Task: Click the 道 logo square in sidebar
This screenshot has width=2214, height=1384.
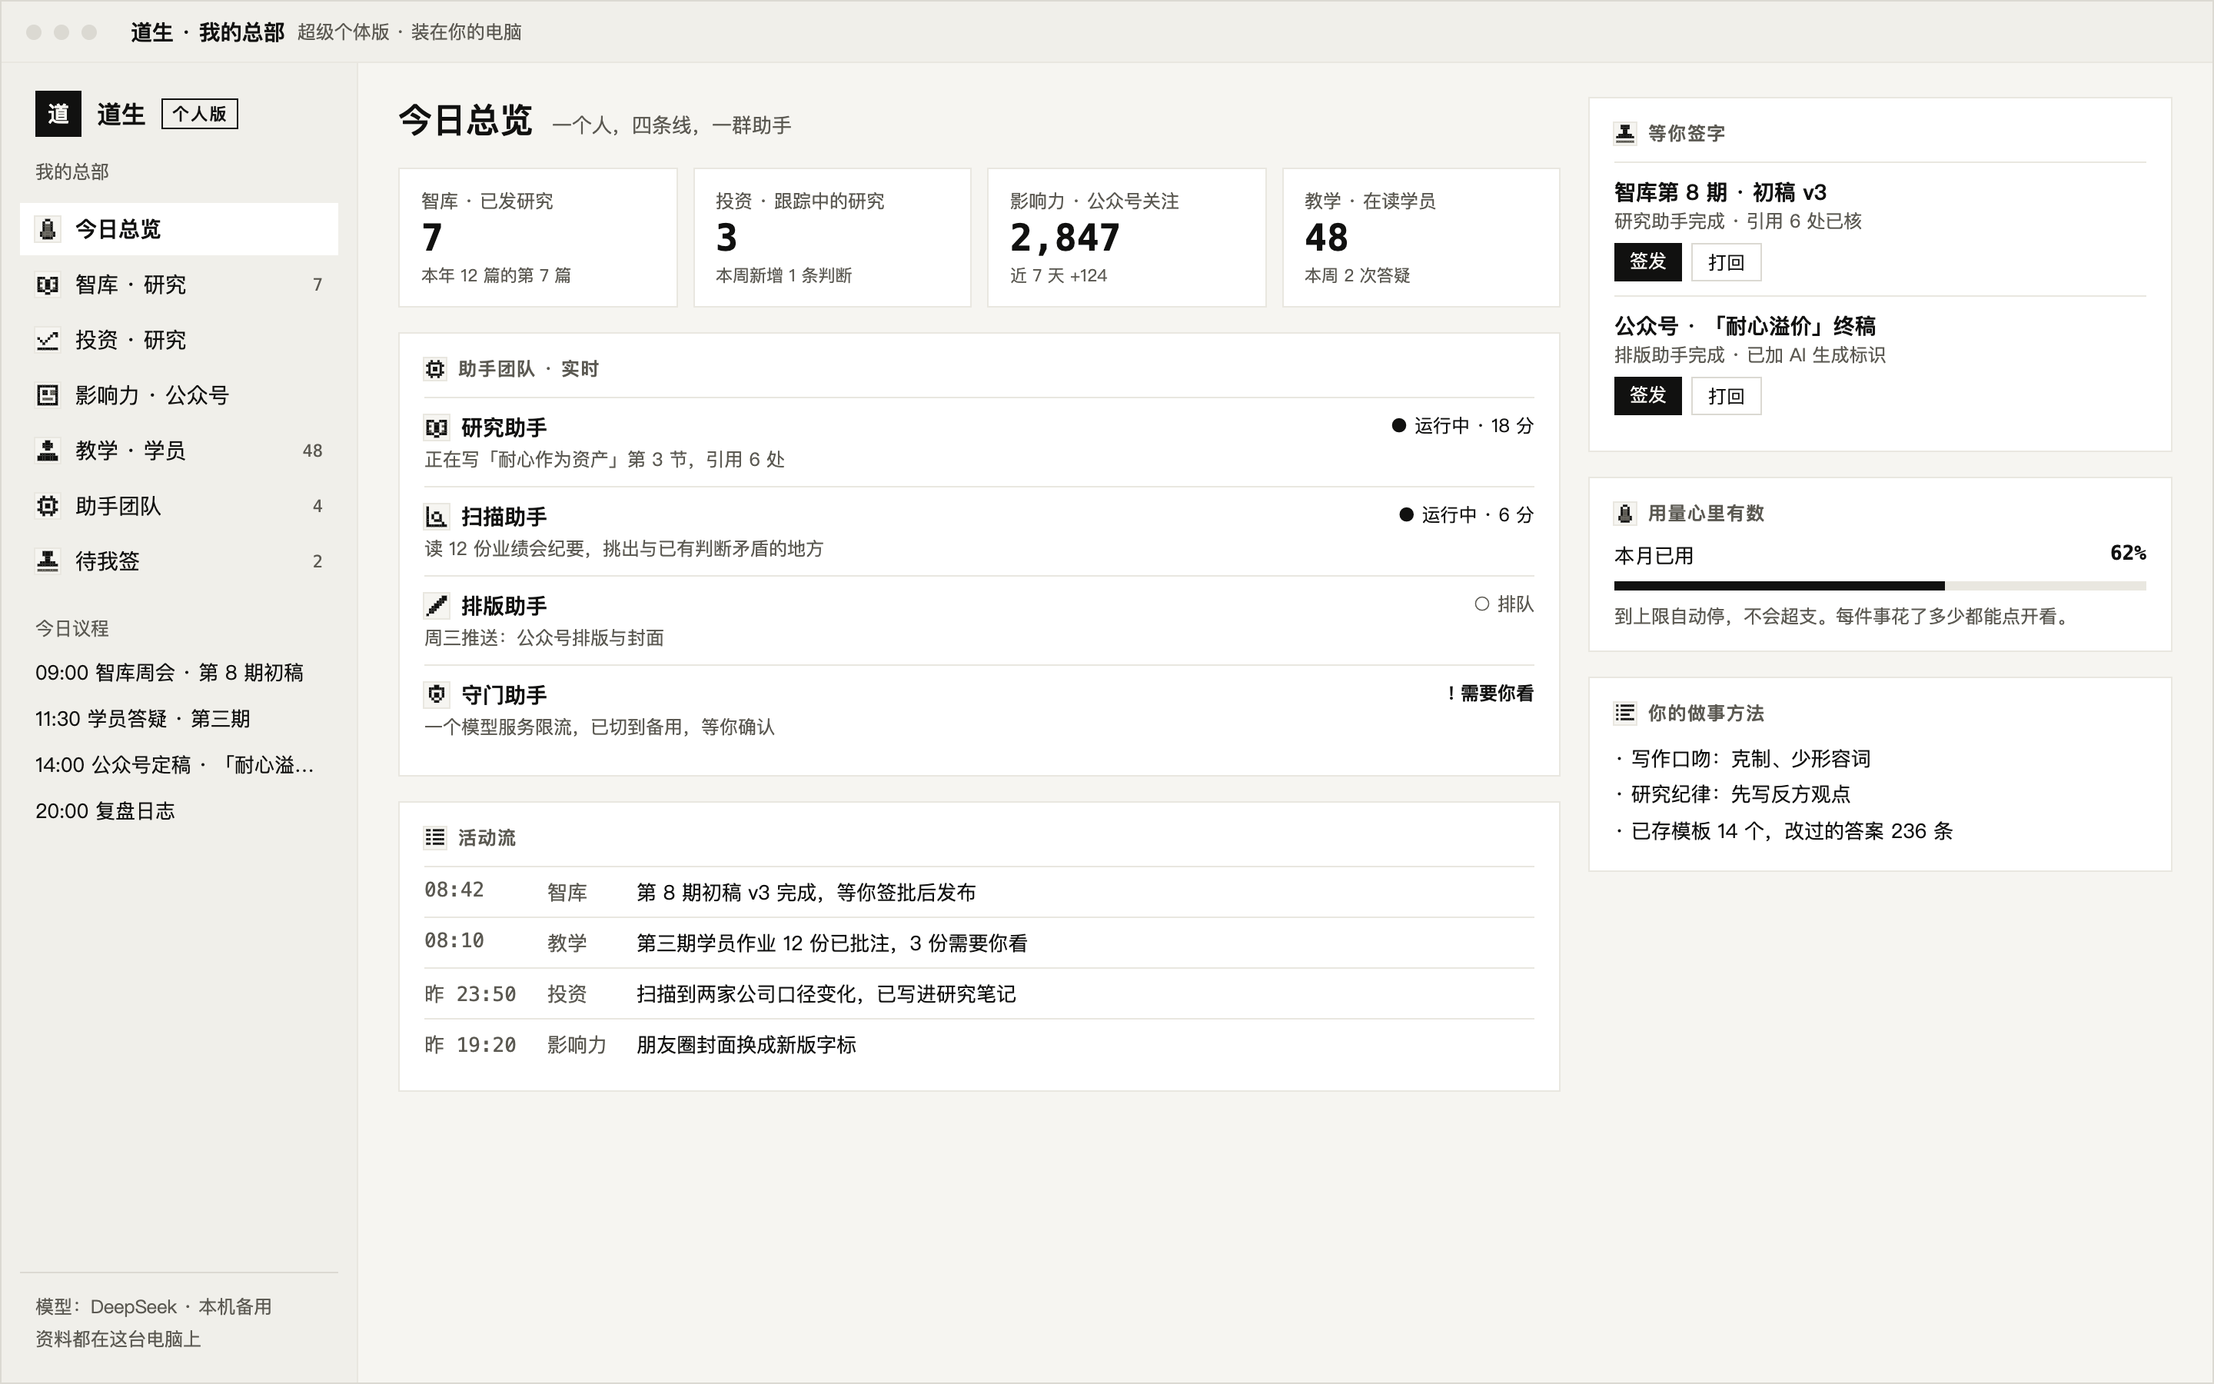Action: tap(58, 114)
